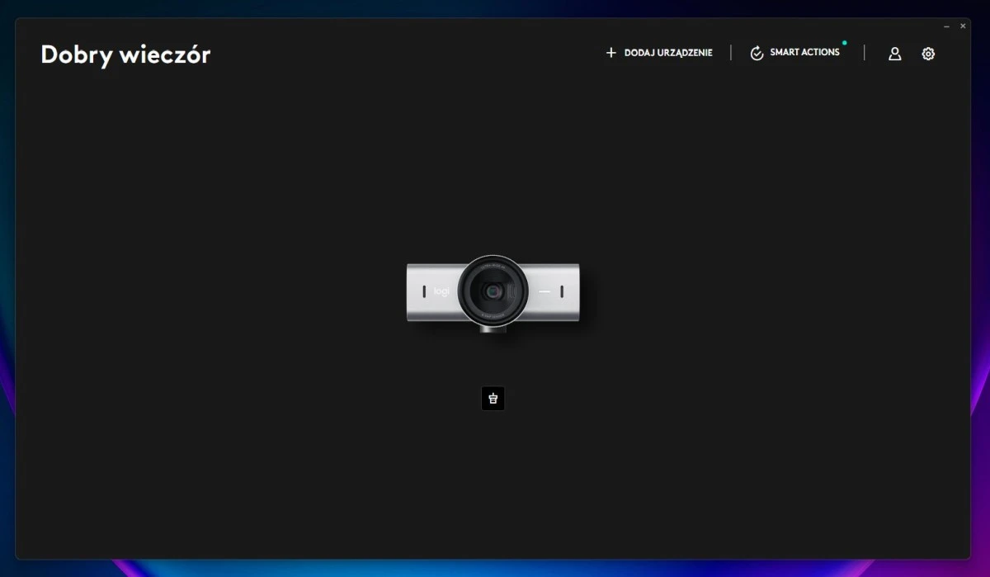Click the teal notification dot by Smart Actions
The height and width of the screenshot is (577, 990).
(x=844, y=42)
